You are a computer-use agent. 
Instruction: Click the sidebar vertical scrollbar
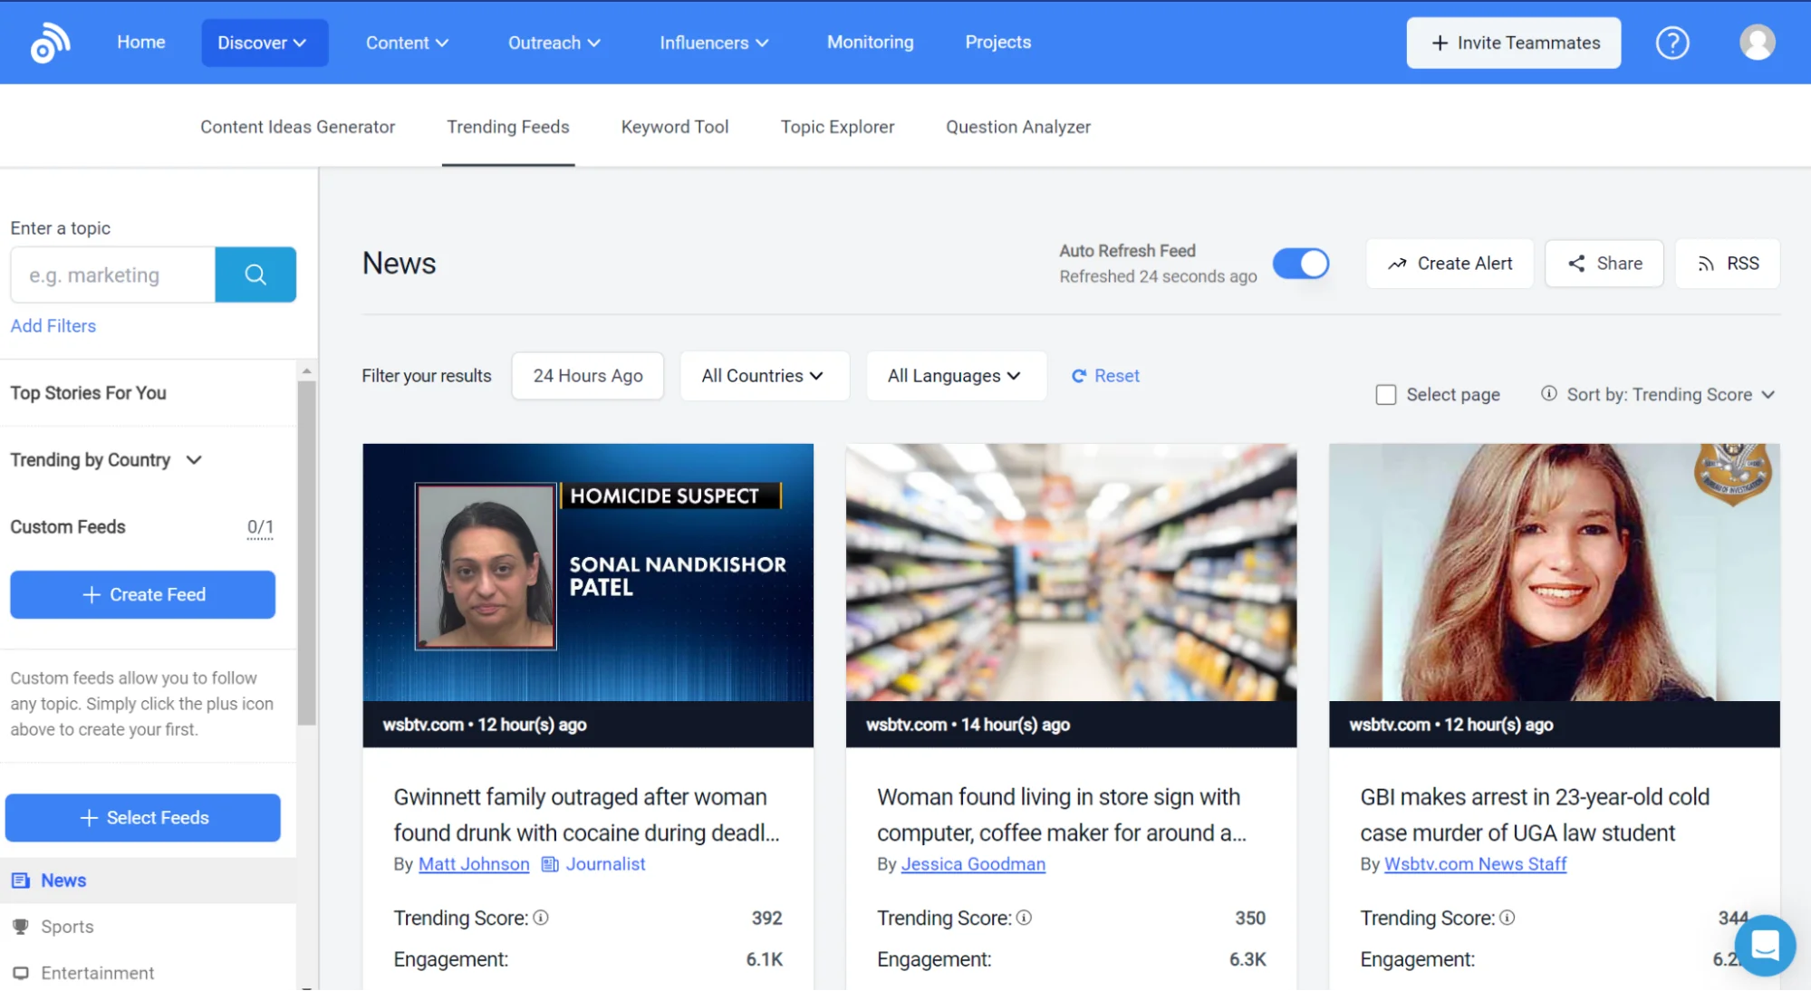click(x=307, y=553)
